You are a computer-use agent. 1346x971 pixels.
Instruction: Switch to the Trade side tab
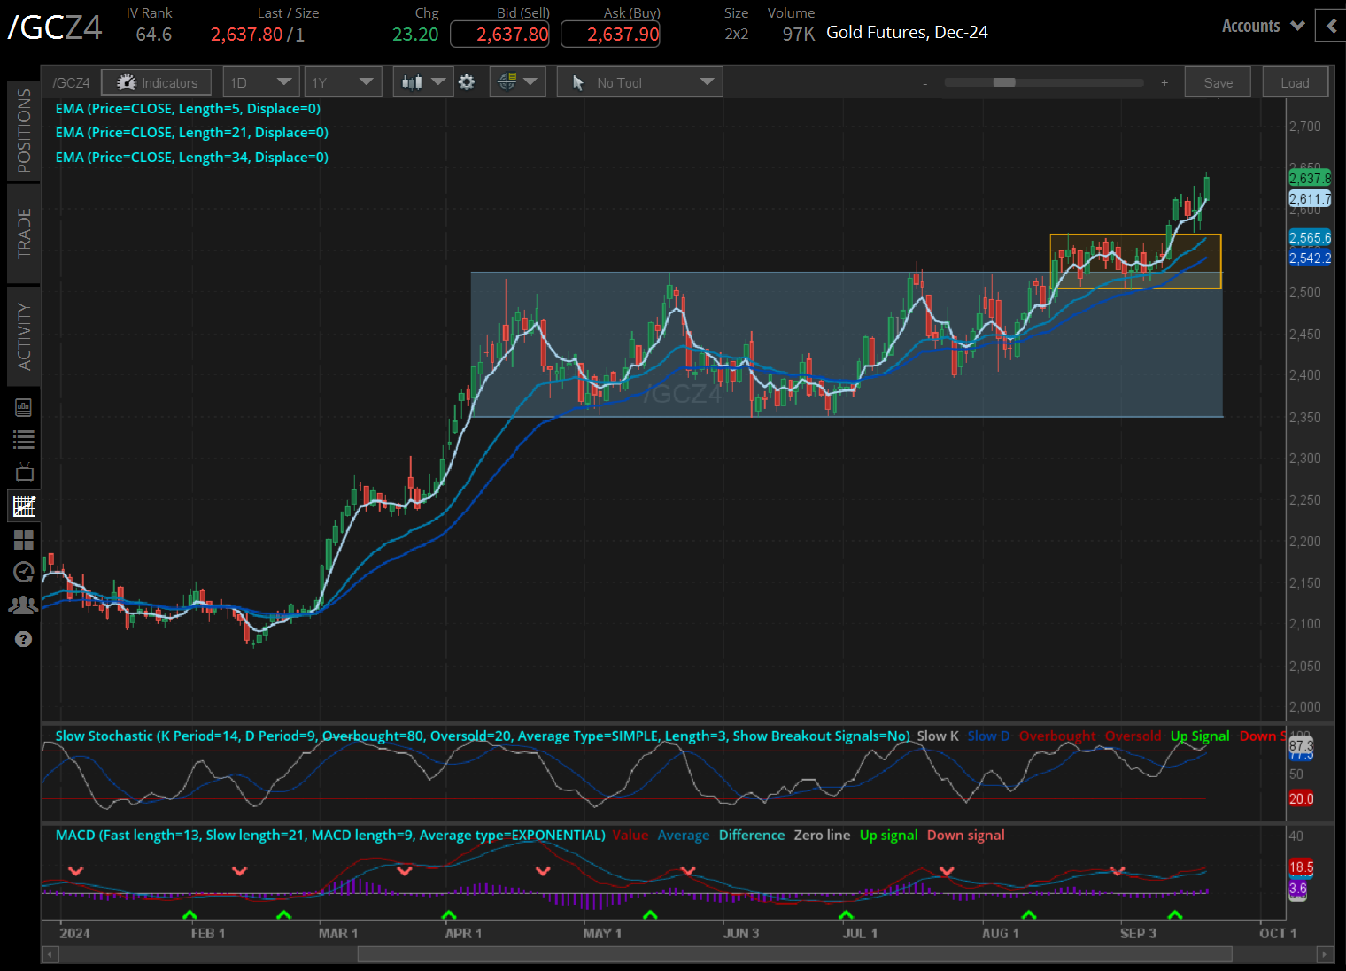tap(24, 233)
